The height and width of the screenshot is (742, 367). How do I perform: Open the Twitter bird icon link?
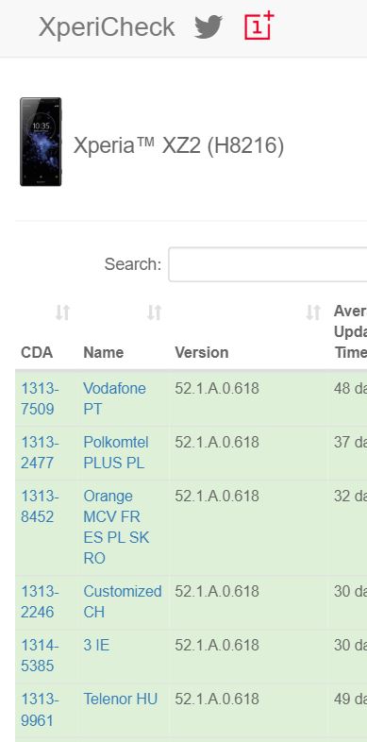tap(209, 26)
